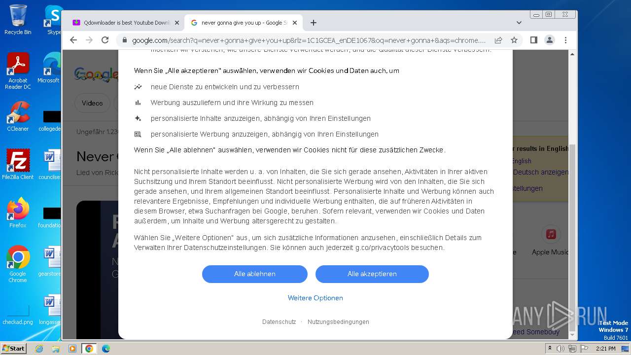Open the volume speaker tray icon

(x=561, y=349)
